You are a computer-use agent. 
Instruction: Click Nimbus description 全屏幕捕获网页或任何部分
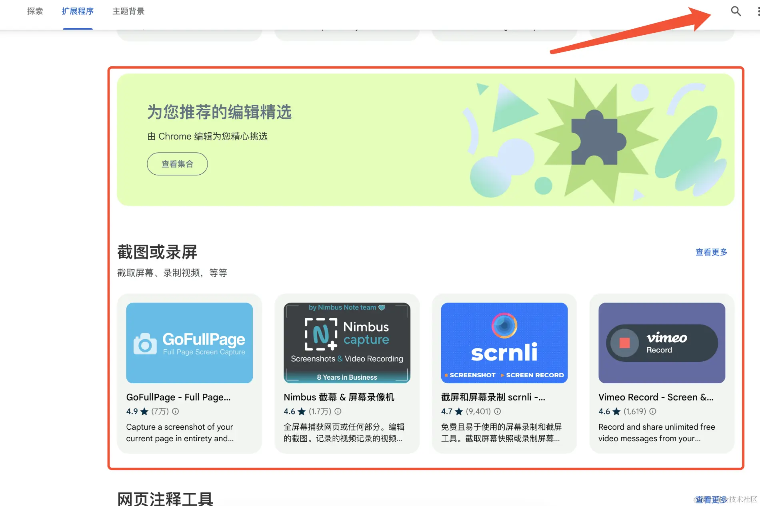(x=332, y=427)
